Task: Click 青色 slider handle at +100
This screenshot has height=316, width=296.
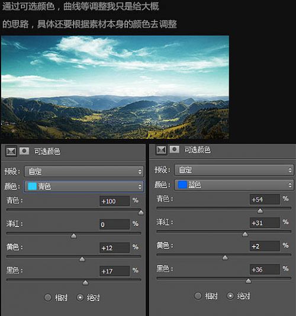Action: [141, 212]
